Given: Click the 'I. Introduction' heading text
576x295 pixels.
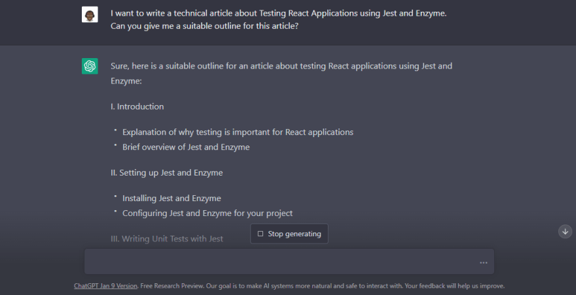Looking at the screenshot, I should 137,106.
